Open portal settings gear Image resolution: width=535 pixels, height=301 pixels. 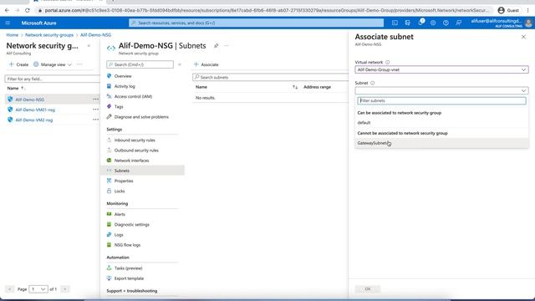coord(433,23)
